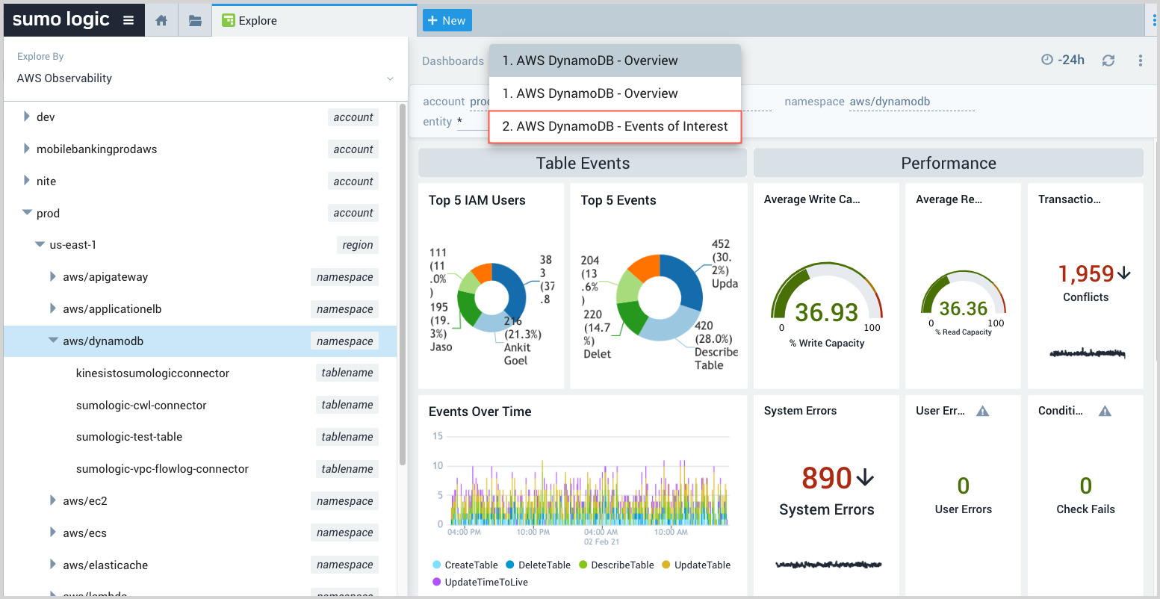The image size is (1160, 599).
Task: Open the dashboard more options kebab menu
Action: point(1140,60)
